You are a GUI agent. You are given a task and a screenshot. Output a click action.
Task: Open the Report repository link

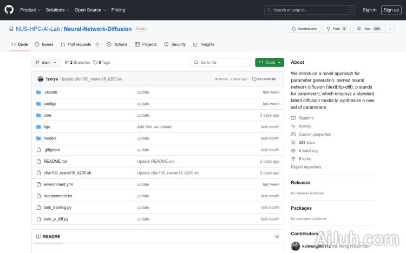[x=306, y=167]
